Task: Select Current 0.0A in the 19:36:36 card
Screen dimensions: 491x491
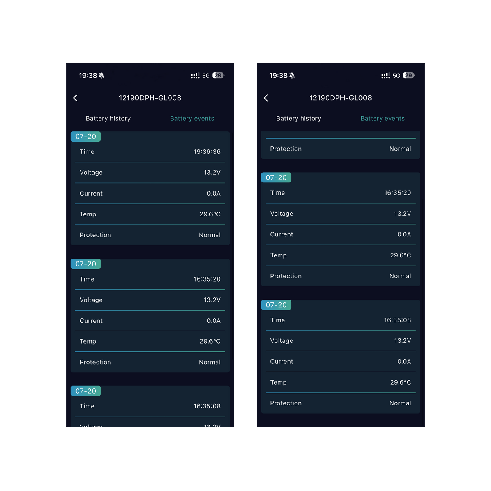Action: 150,194
